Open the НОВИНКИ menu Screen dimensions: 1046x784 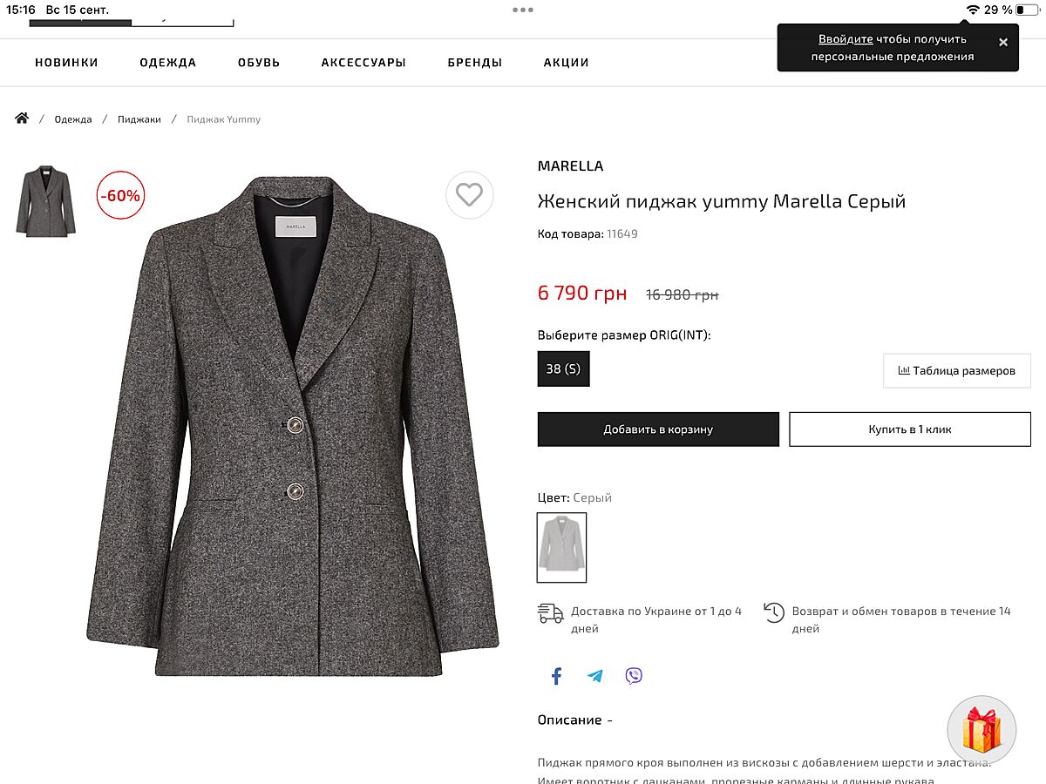(x=66, y=63)
